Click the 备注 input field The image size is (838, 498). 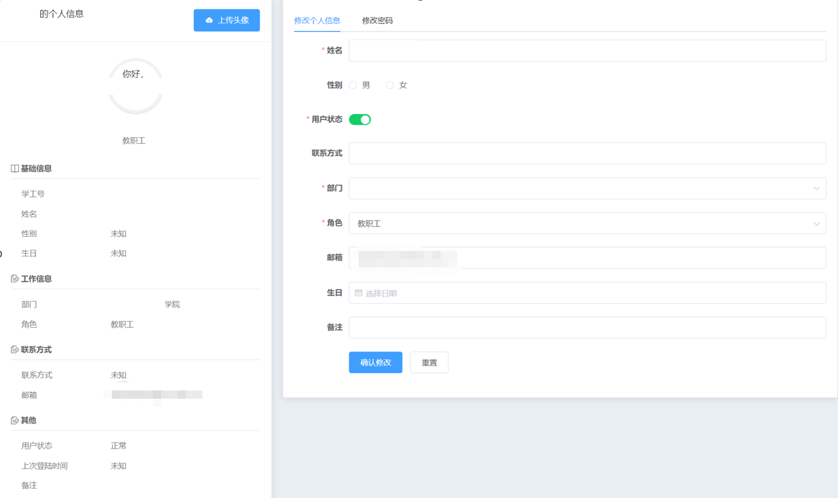click(587, 327)
